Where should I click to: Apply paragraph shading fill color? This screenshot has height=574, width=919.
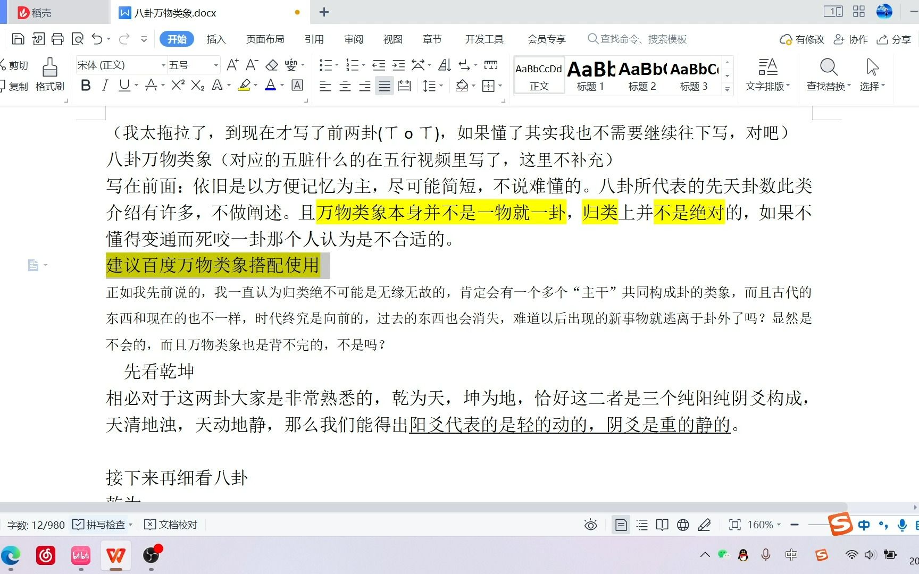tap(462, 86)
